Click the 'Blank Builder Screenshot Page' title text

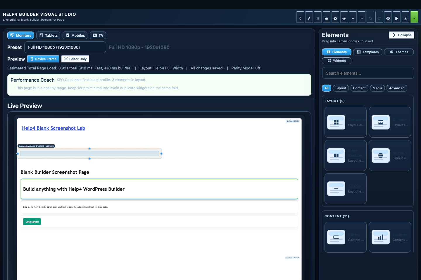[55, 172]
